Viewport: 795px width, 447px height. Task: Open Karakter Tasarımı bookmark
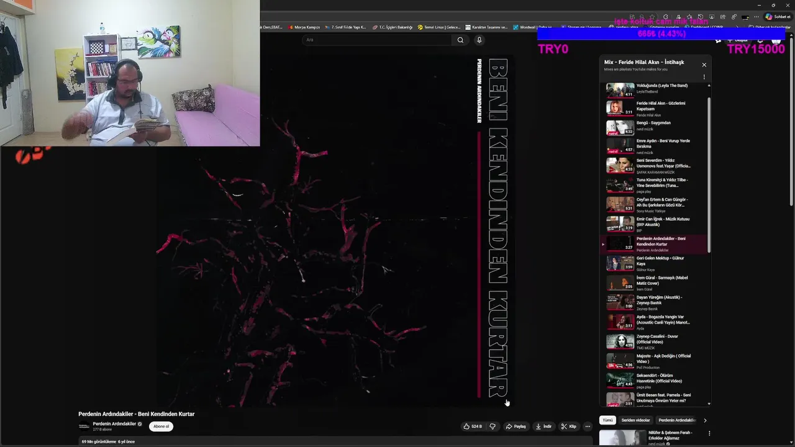pos(486,27)
